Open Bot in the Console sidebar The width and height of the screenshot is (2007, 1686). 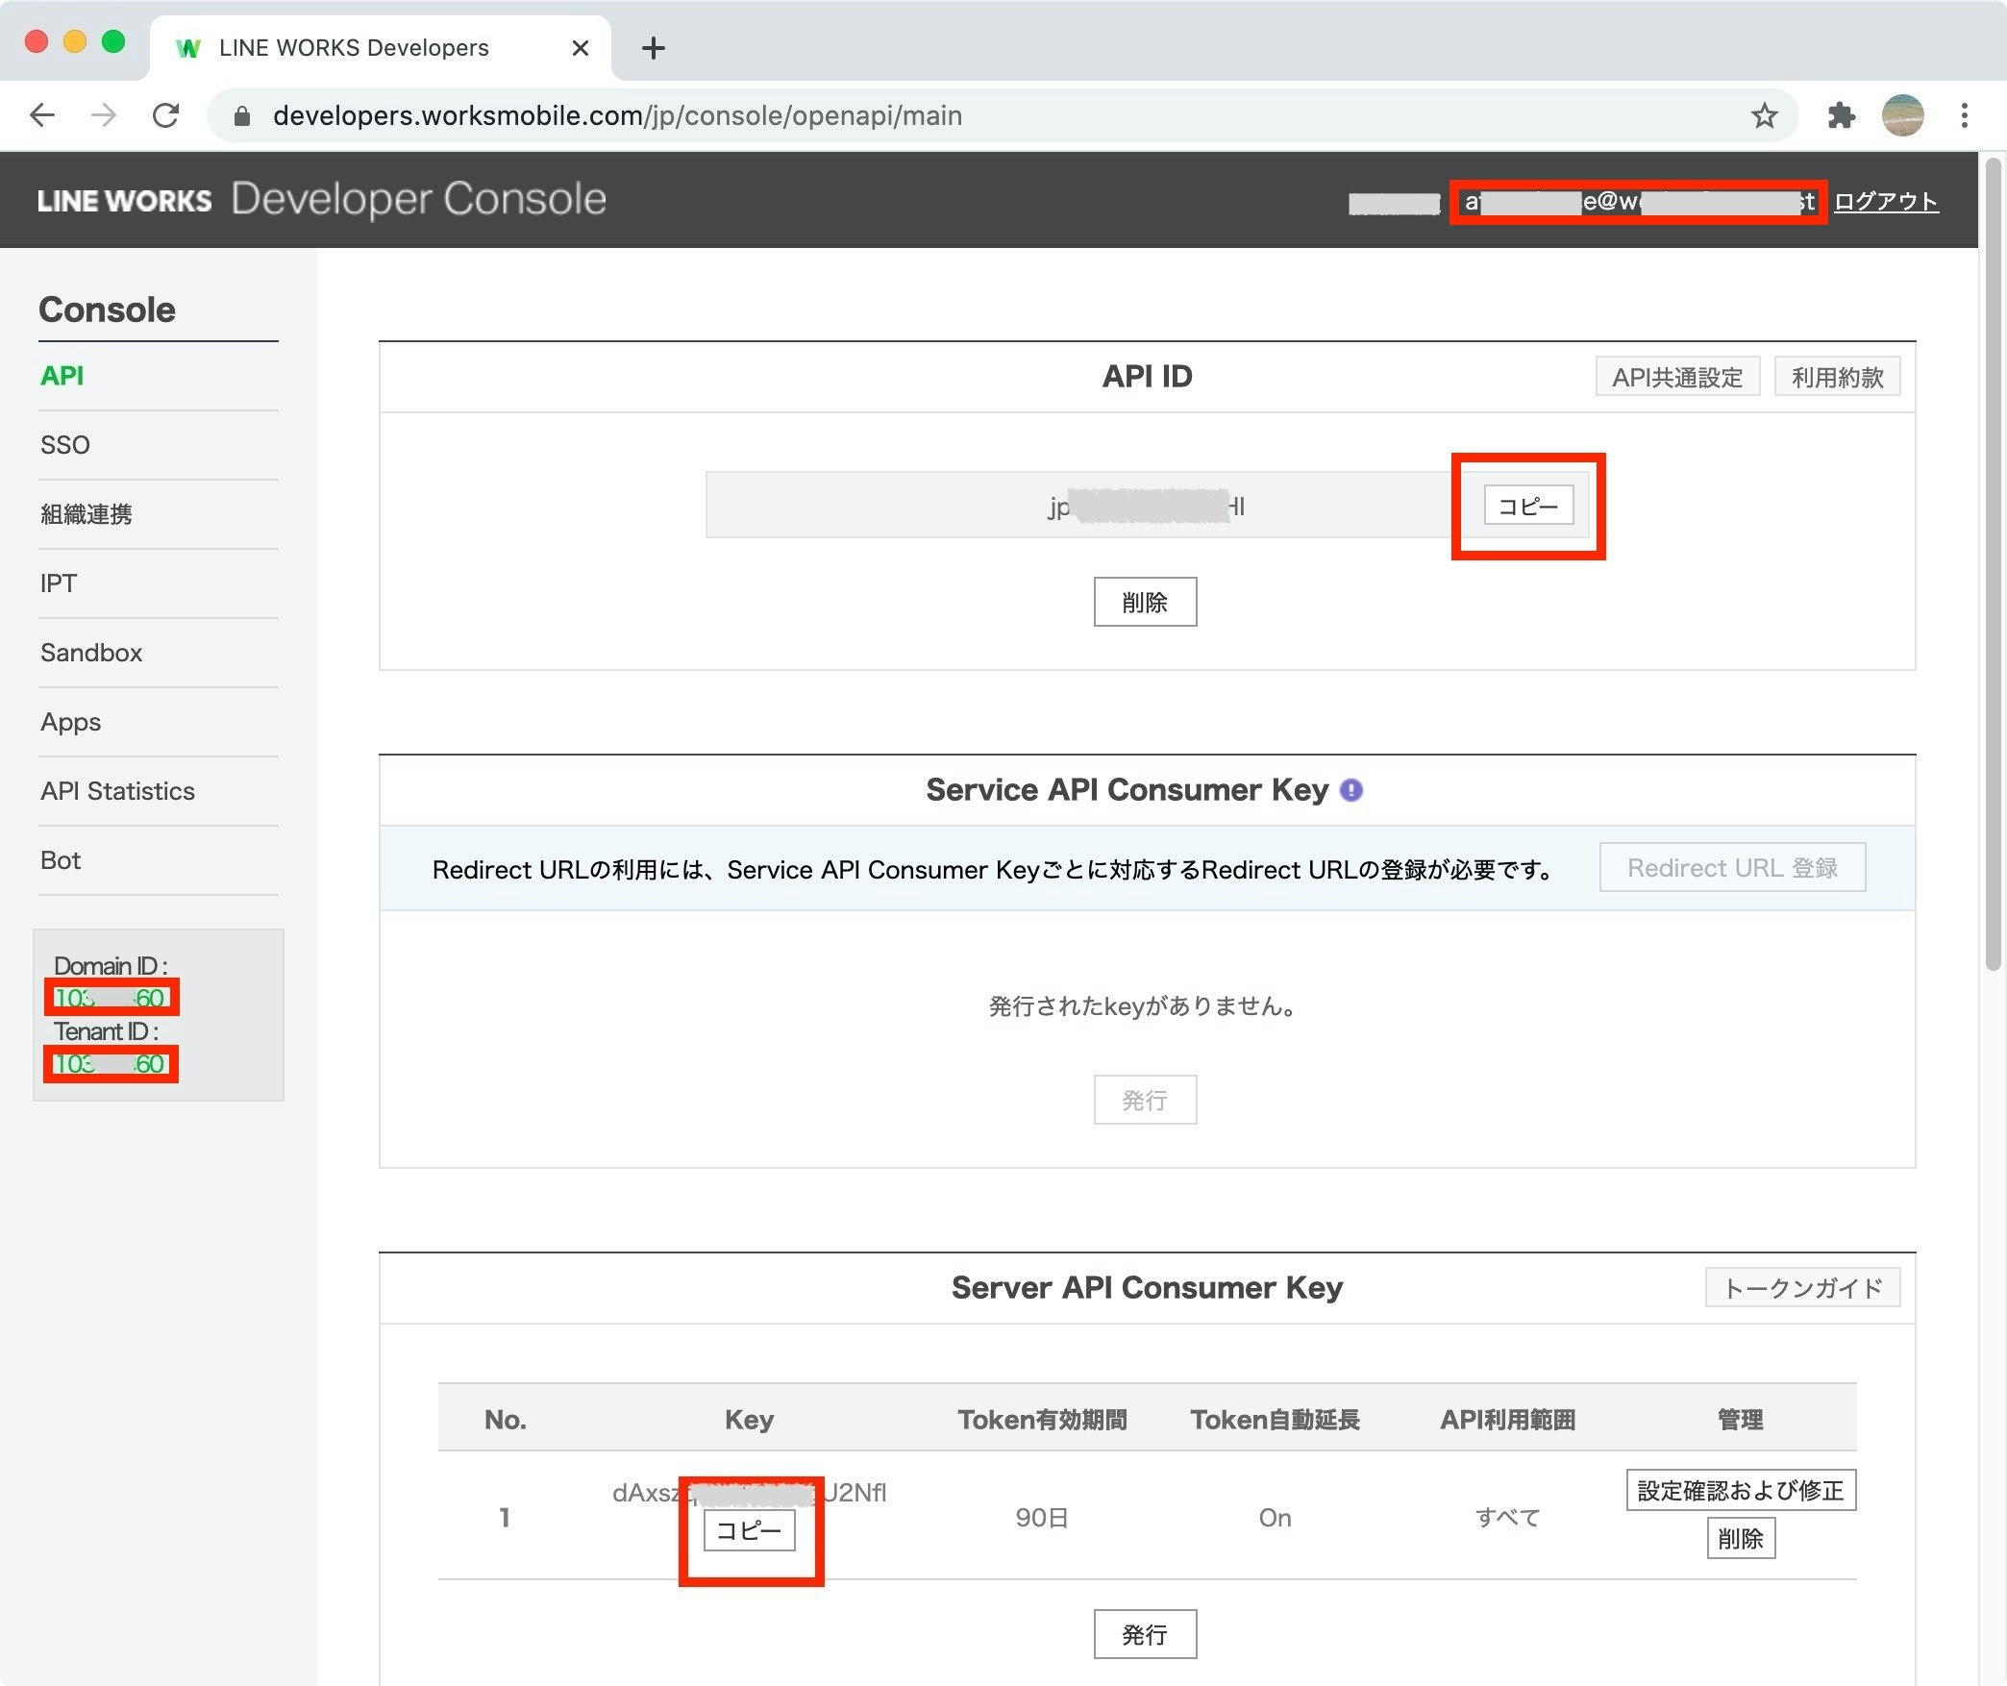click(x=61, y=860)
